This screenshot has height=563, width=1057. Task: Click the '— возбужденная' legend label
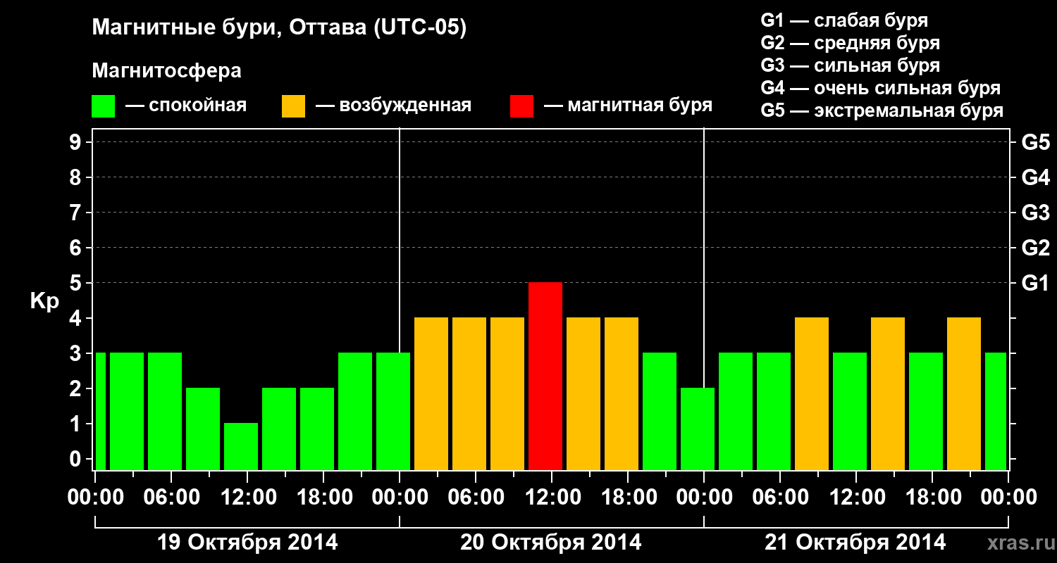click(x=393, y=106)
